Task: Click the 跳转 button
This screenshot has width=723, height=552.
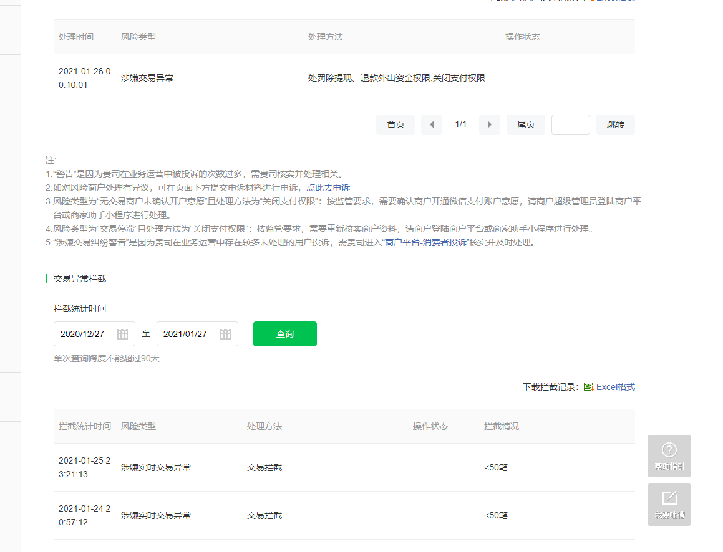Action: click(616, 125)
